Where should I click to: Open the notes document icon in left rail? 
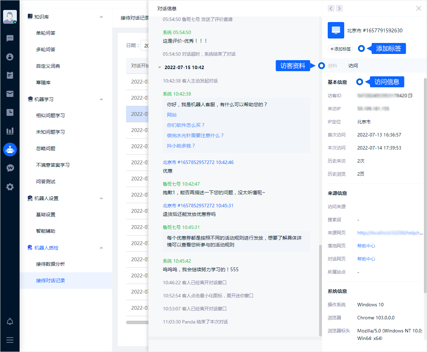pos(10,75)
